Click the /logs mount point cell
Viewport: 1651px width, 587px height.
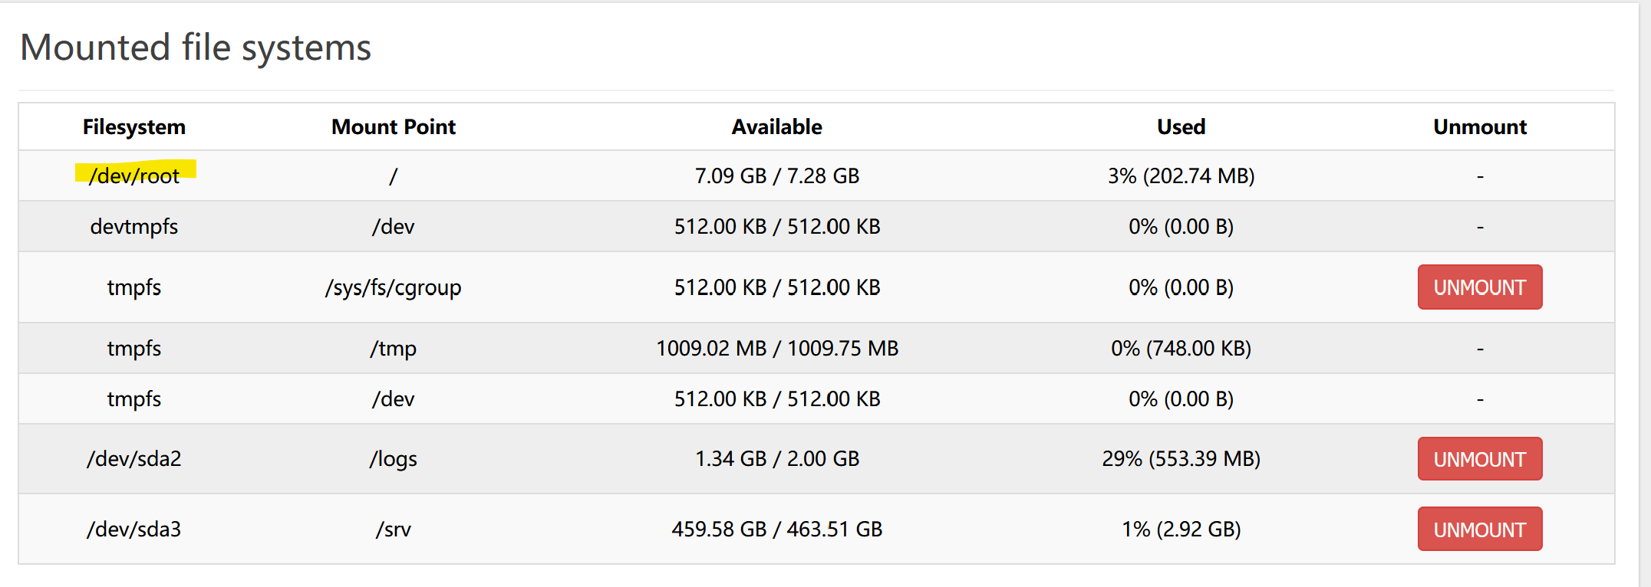pyautogui.click(x=393, y=459)
